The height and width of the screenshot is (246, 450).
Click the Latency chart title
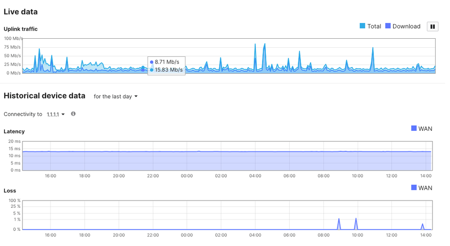pos(14,131)
